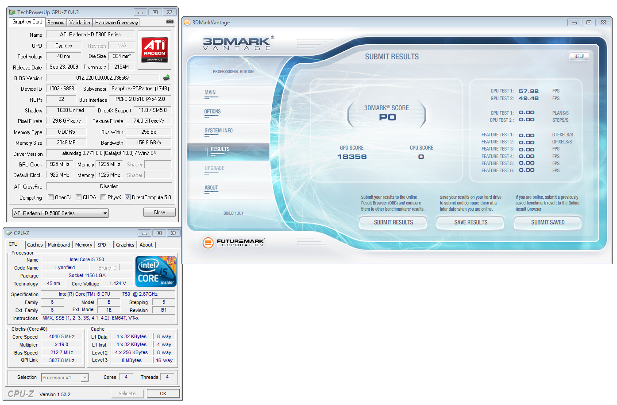This screenshot has height=405, width=617.
Task: Open the ATI Radeon HD 5800 Series dropdown
Action: click(61, 213)
